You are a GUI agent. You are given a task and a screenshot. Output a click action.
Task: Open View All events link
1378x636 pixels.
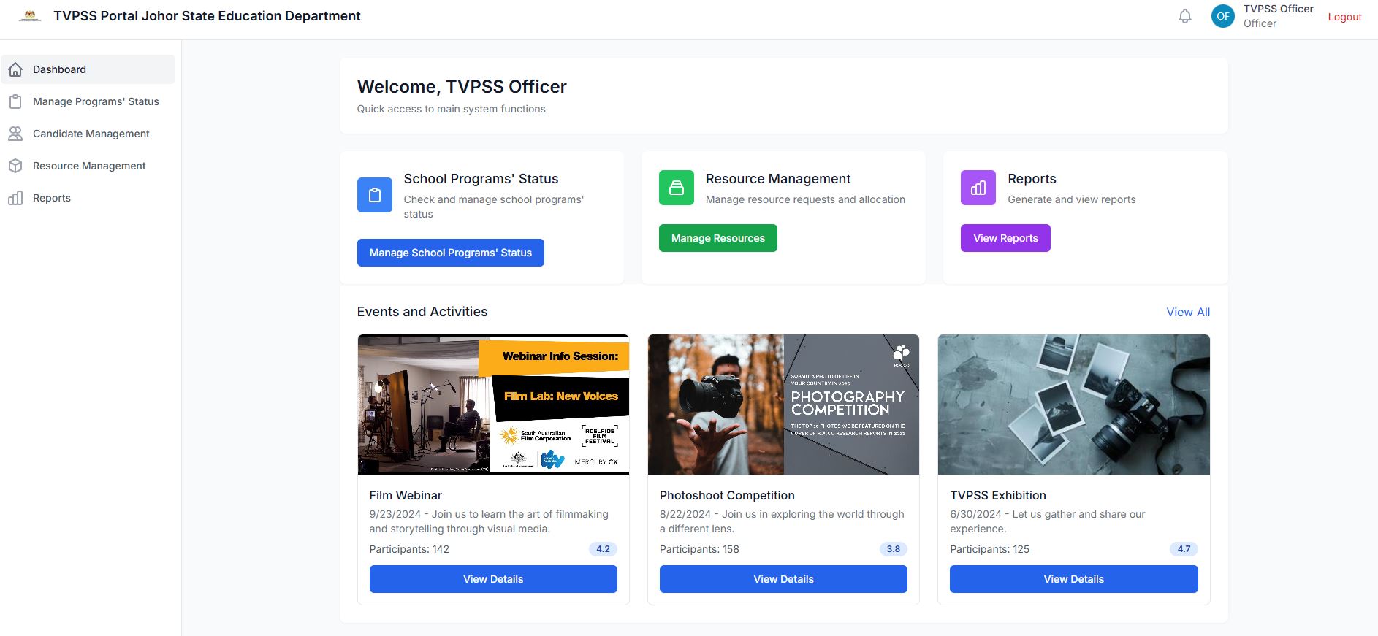pos(1187,312)
